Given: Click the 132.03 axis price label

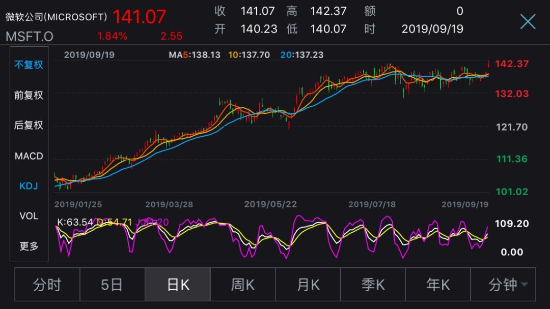Looking at the screenshot, I should pos(512,94).
